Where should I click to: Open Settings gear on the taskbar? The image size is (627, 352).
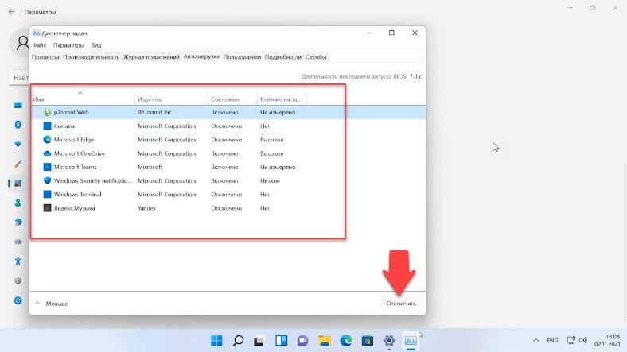389,340
